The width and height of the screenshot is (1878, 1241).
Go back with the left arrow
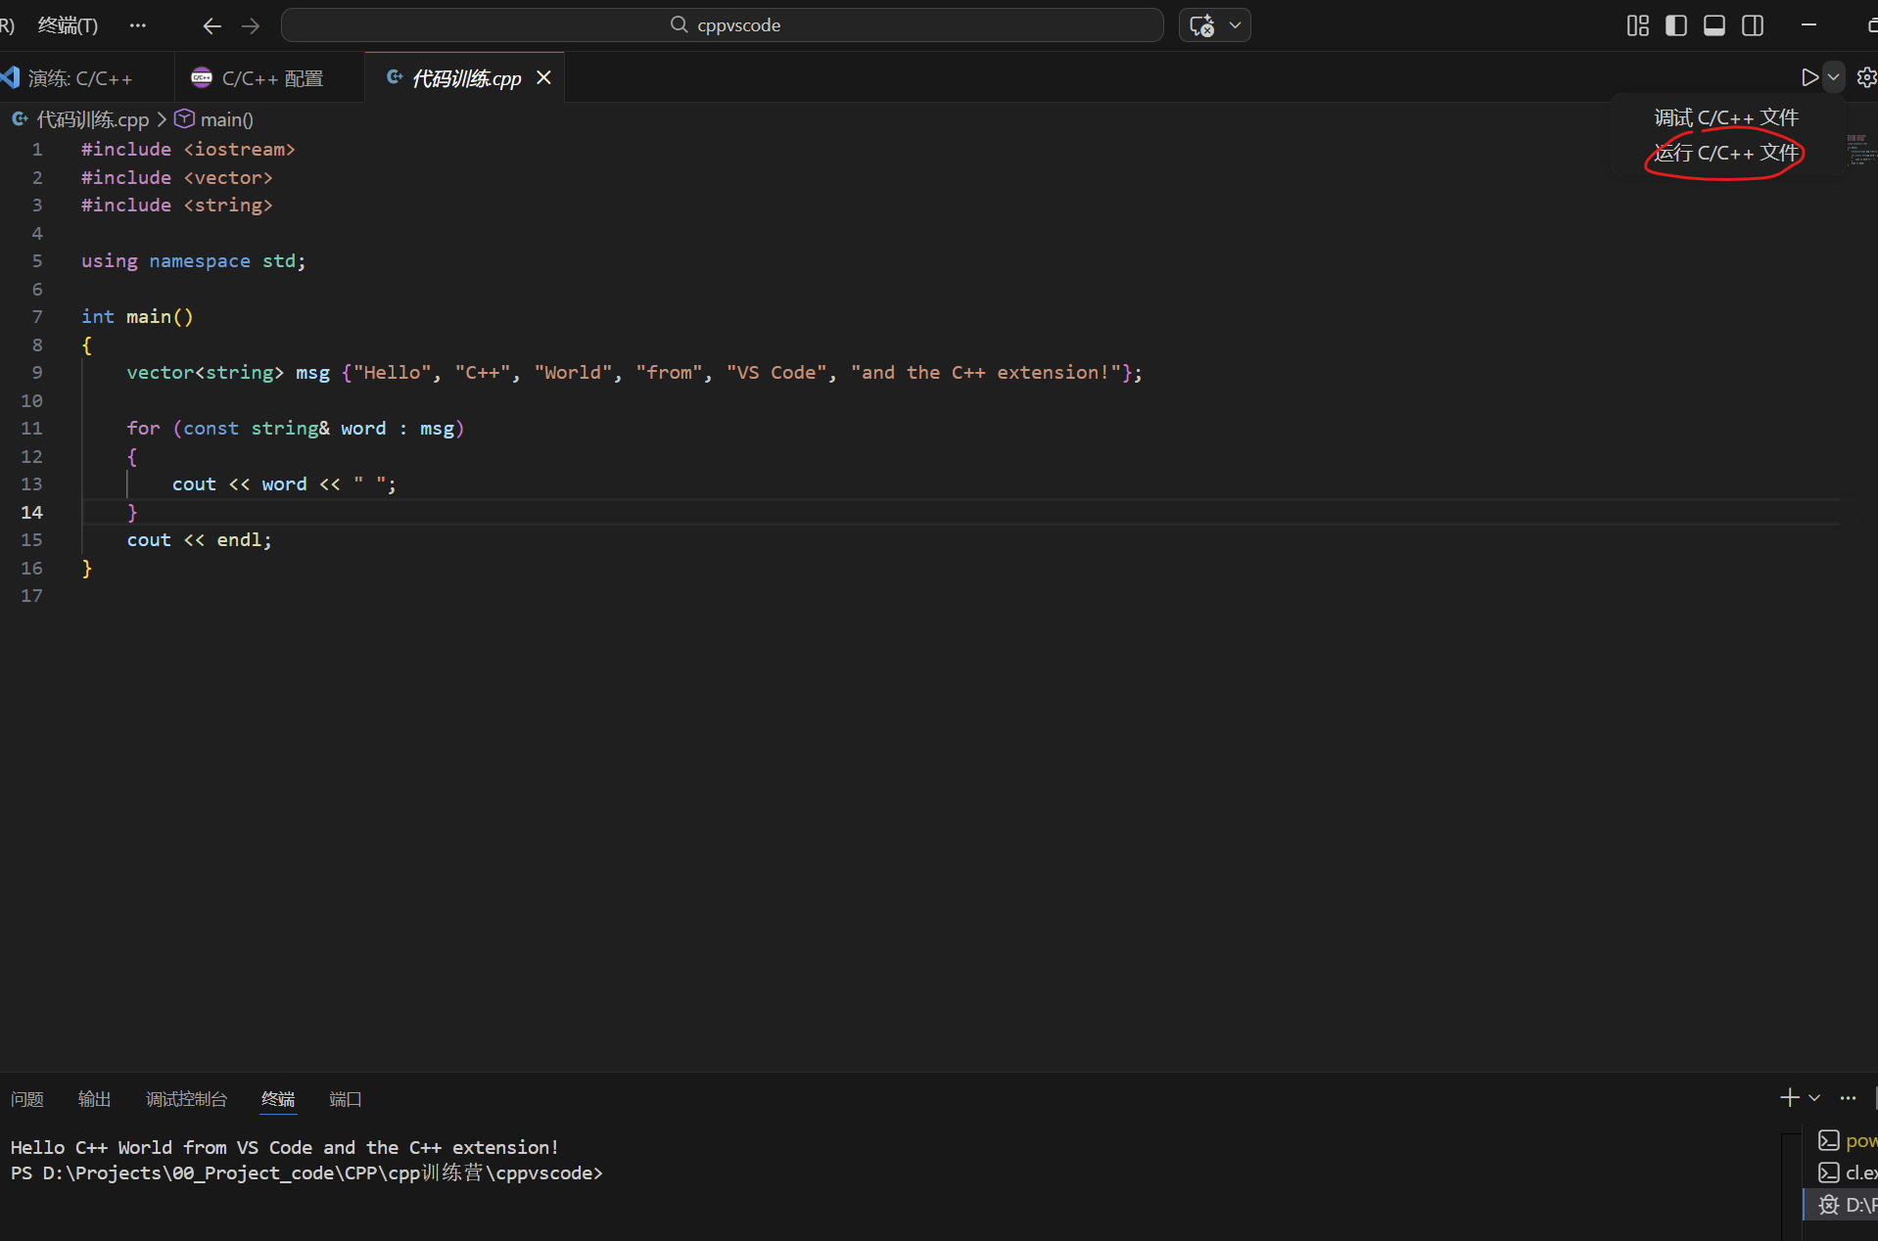coord(211,25)
